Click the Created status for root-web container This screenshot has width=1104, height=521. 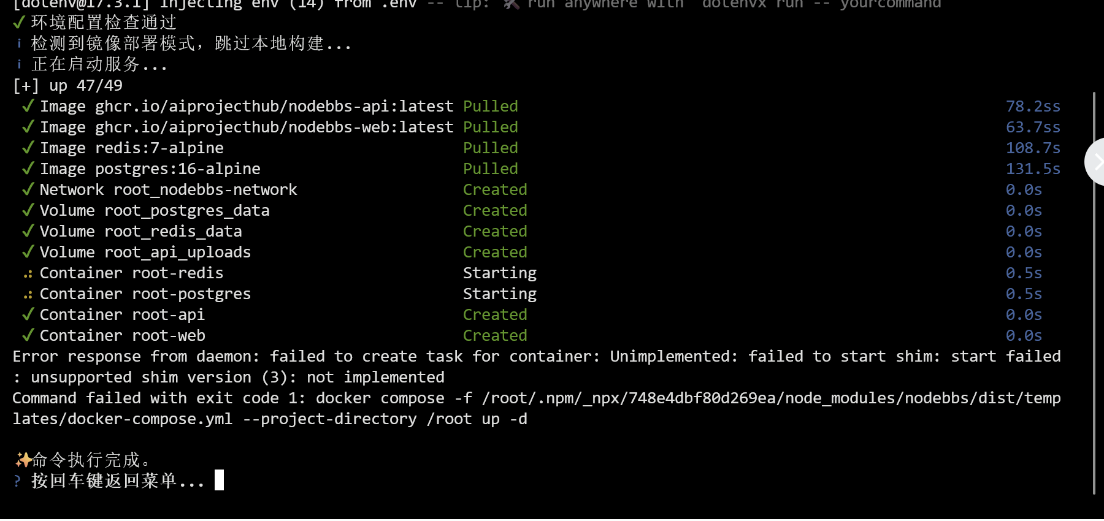(495, 336)
